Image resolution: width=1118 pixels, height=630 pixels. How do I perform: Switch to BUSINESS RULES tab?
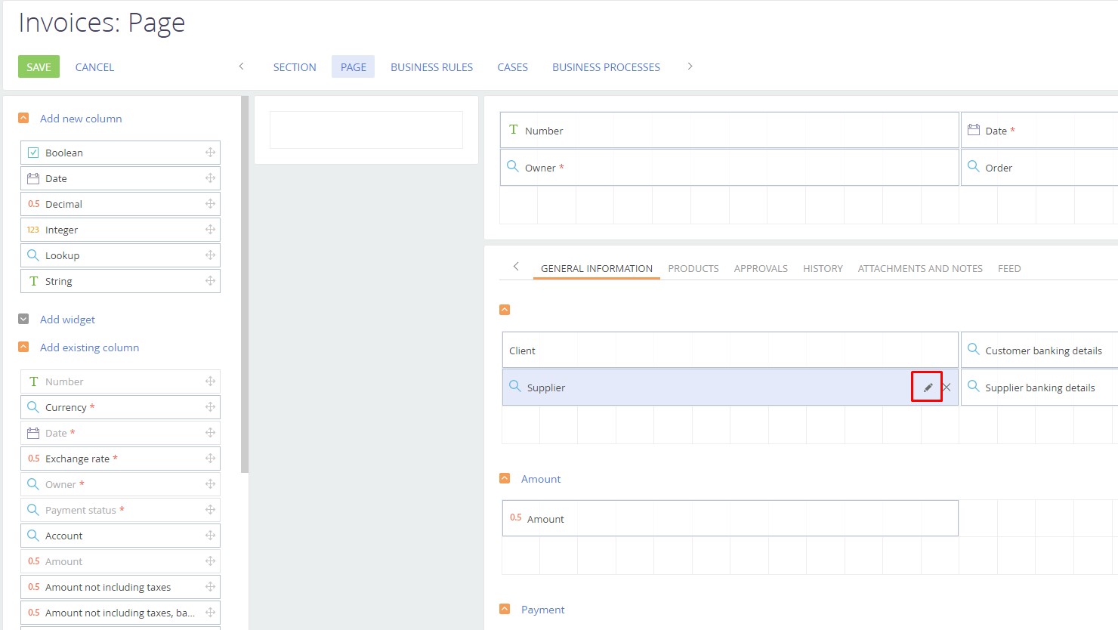(431, 67)
